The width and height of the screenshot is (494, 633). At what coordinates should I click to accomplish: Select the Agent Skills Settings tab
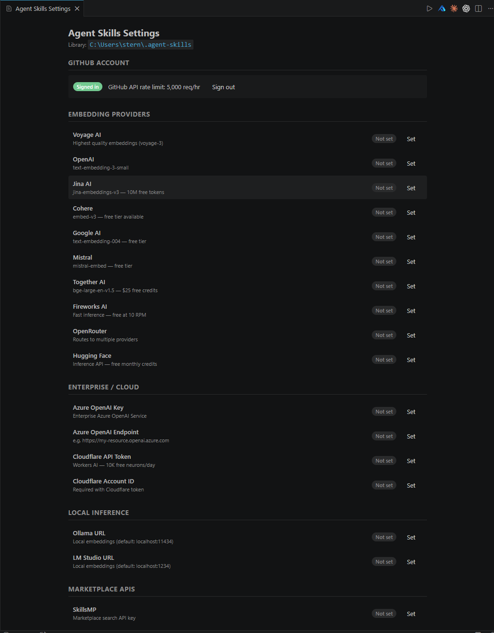tap(42, 8)
